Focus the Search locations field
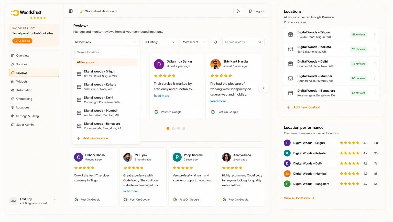 point(106,52)
